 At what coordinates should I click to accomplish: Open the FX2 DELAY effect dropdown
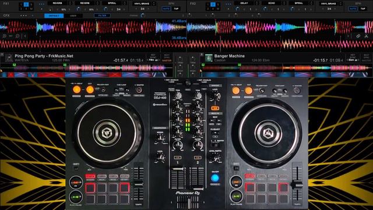(x=256, y=3)
